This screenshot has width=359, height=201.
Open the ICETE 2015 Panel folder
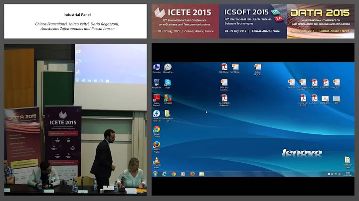click(x=348, y=163)
